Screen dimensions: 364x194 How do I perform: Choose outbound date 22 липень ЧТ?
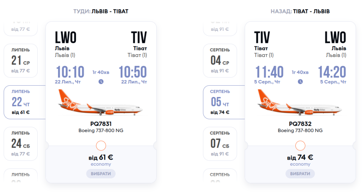tap(21, 102)
